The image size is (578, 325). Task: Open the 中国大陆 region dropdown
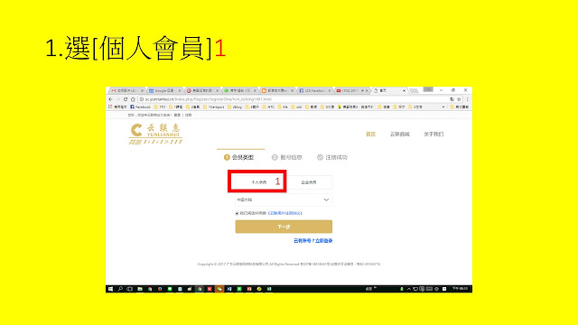tap(284, 200)
